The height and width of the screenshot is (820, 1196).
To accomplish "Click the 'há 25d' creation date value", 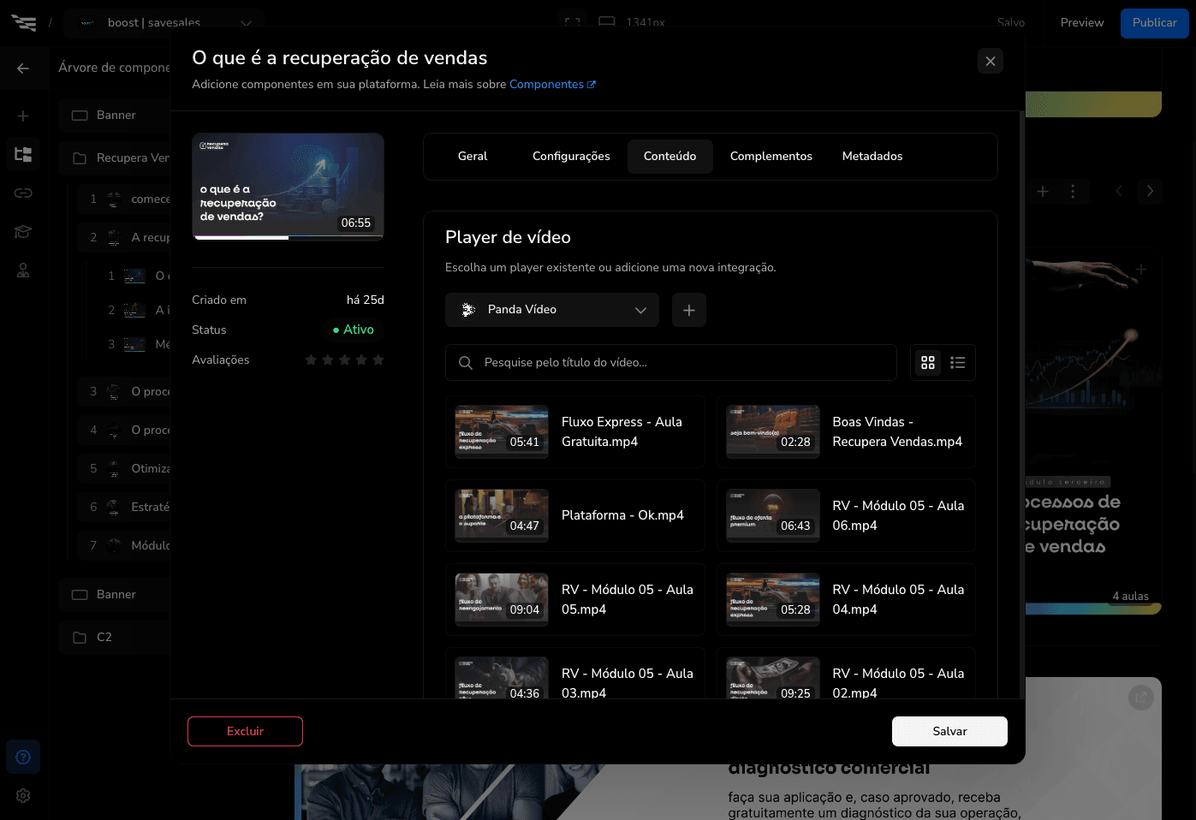I will coord(366,300).
